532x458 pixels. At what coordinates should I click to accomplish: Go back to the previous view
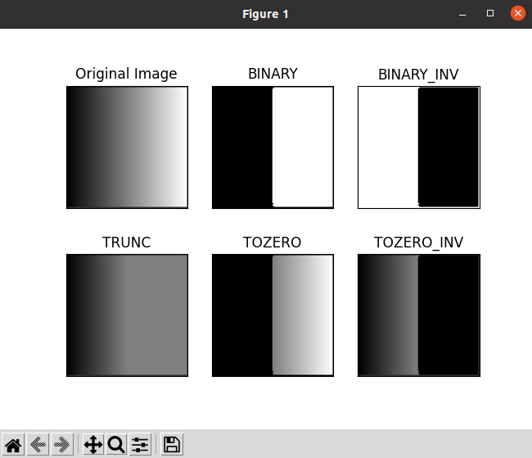click(38, 444)
